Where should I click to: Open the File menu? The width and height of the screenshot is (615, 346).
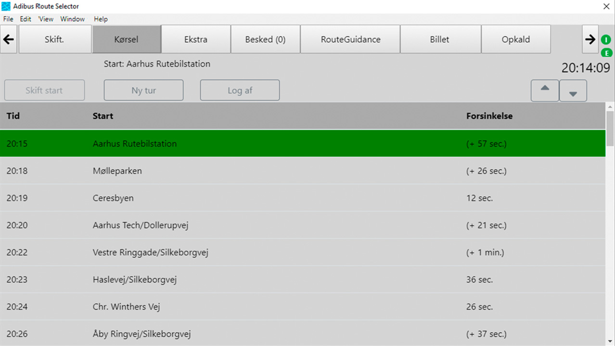click(x=8, y=19)
